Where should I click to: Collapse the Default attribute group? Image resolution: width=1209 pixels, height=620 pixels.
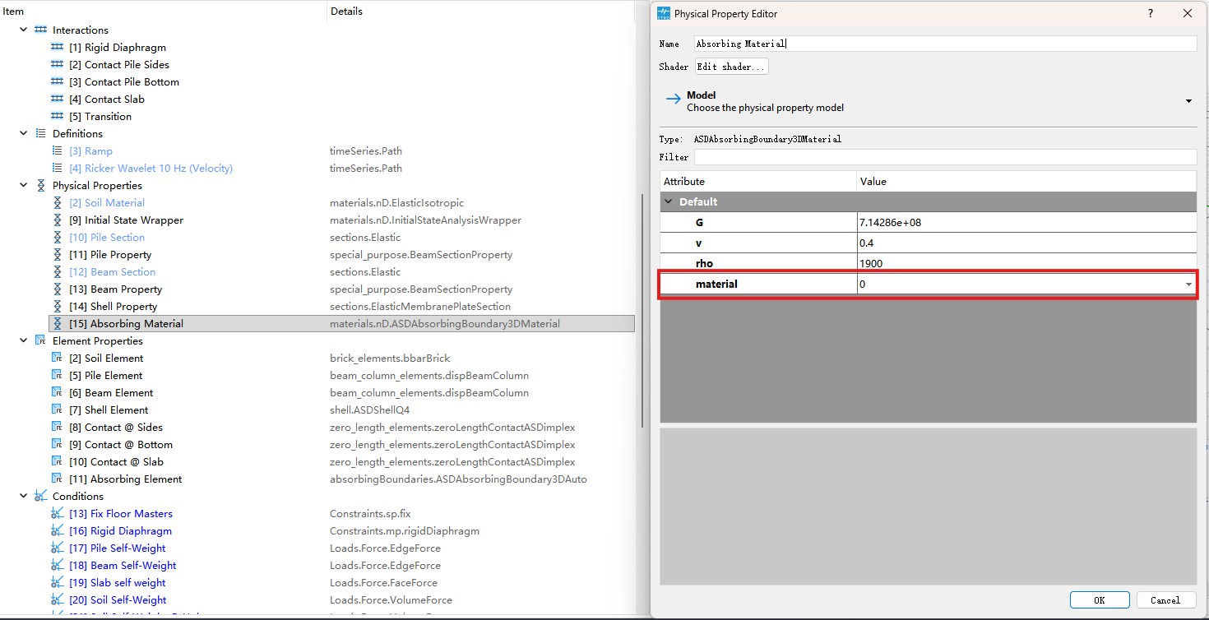coord(668,202)
